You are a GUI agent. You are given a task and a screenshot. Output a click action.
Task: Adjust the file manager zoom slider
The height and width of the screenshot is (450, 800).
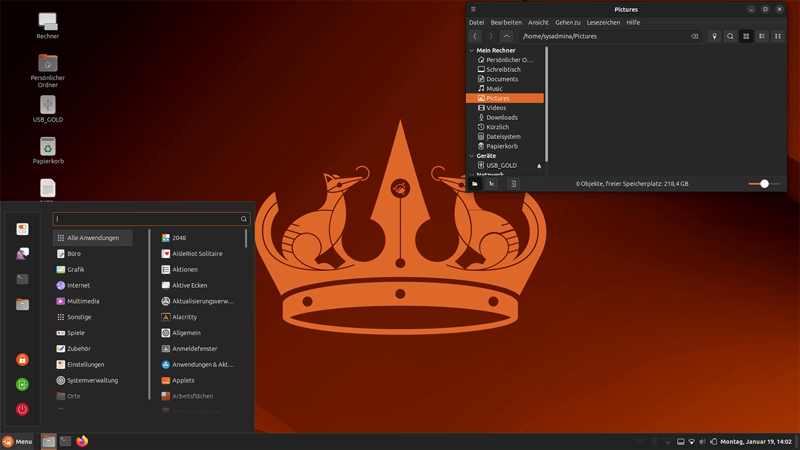(x=765, y=184)
